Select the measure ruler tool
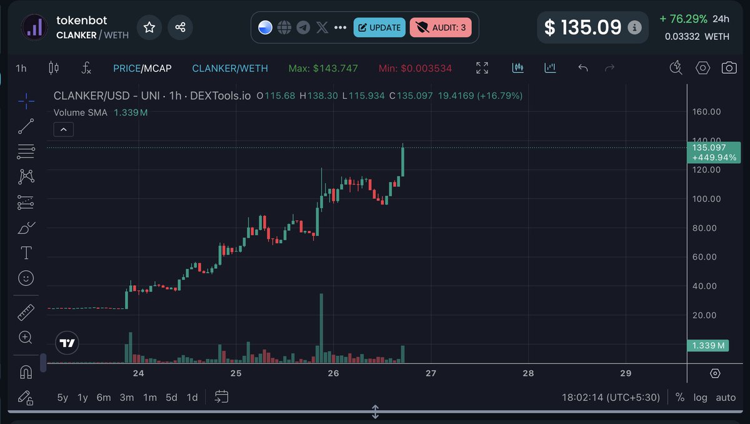This screenshot has width=750, height=424. tap(26, 311)
